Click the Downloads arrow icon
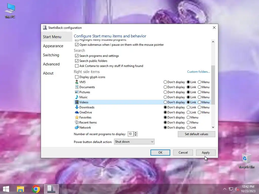The height and width of the screenshot is (194, 259). tap(77, 107)
